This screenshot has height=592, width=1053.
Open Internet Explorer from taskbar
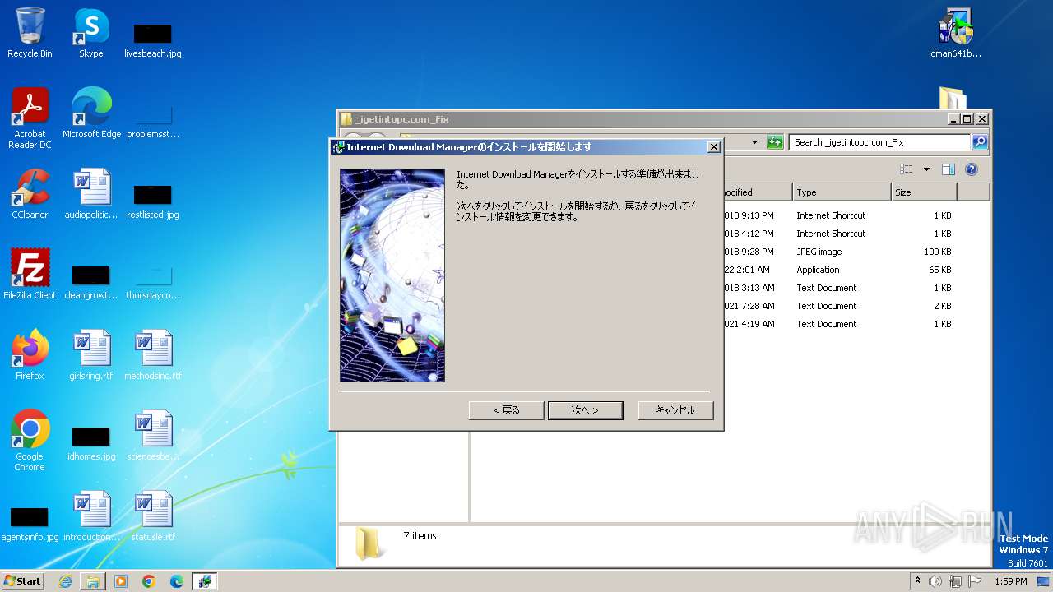pyautogui.click(x=65, y=581)
